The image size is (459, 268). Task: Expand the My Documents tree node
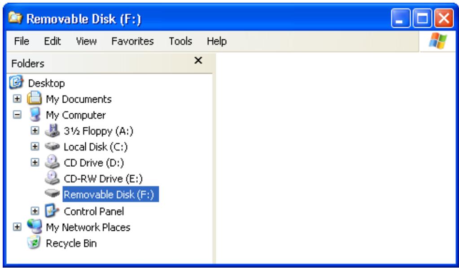tap(17, 99)
